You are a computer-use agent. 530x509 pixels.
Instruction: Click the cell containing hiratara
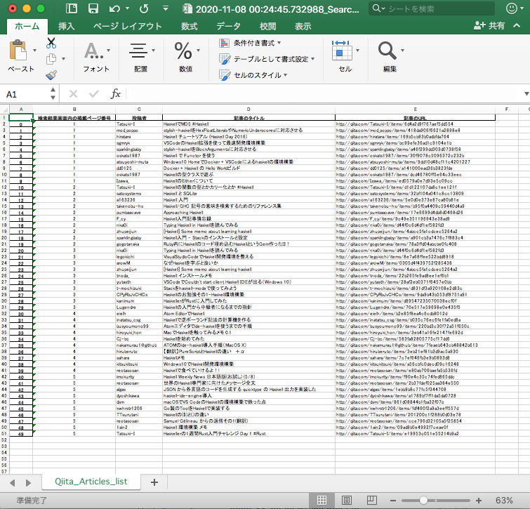[x=139, y=136]
